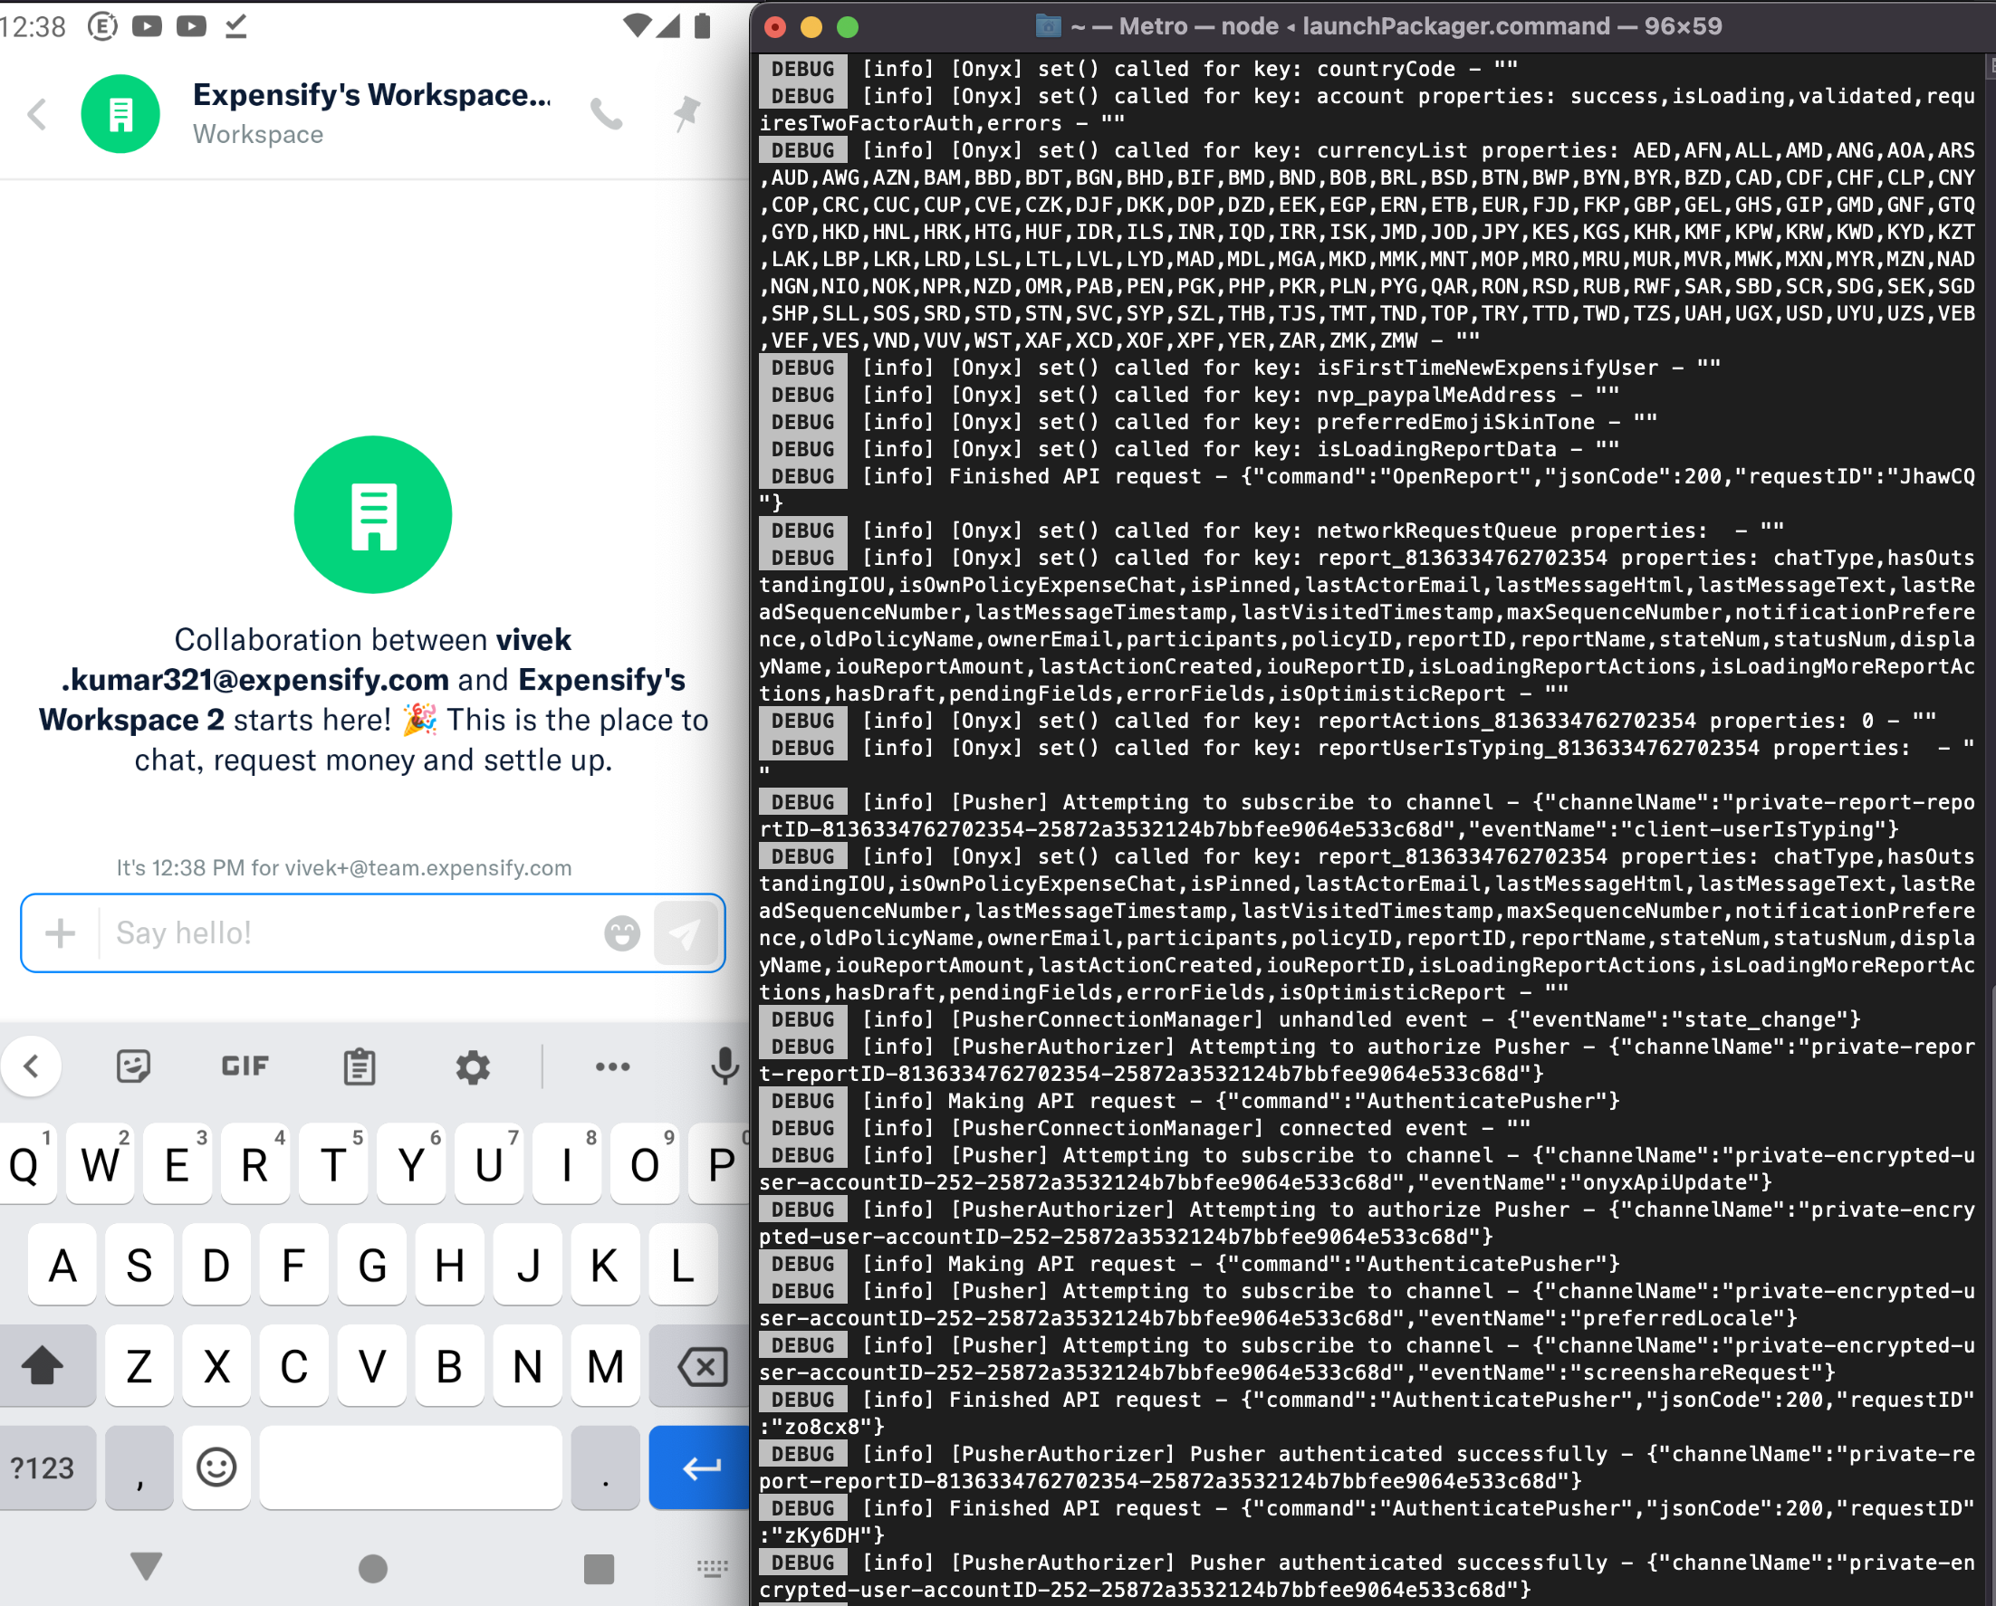1996x1606 pixels.
Task: Open keyboard sticker panel icon
Action: 133,1066
